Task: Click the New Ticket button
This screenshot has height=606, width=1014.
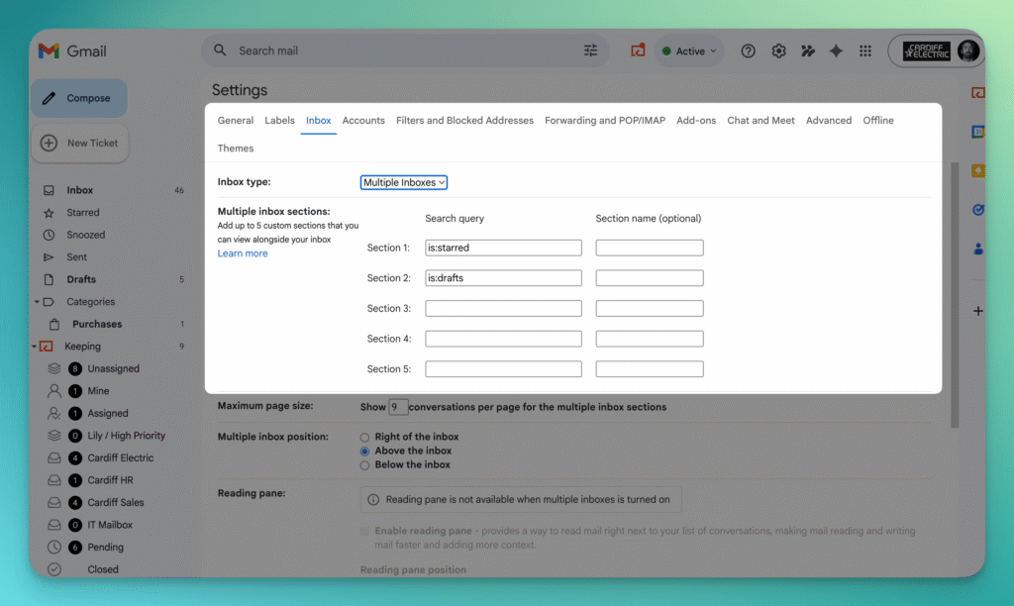Action: [80, 143]
